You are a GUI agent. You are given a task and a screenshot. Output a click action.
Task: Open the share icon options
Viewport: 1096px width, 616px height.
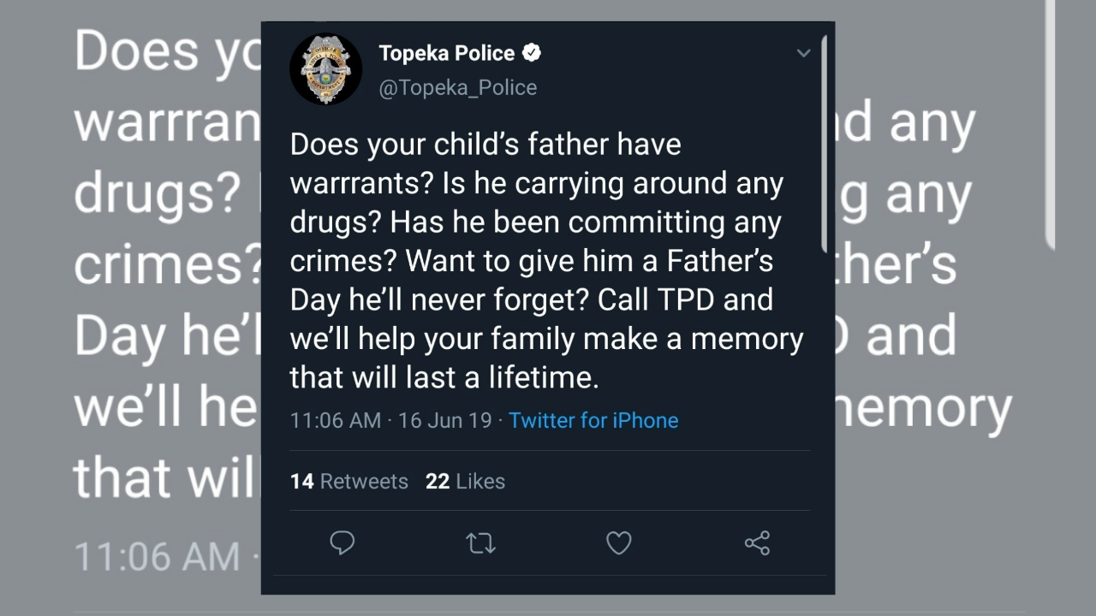(757, 542)
